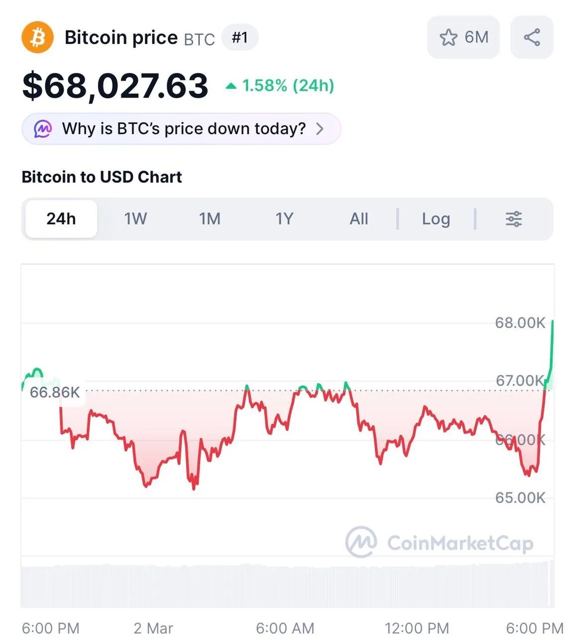Select the All time range

(x=359, y=219)
